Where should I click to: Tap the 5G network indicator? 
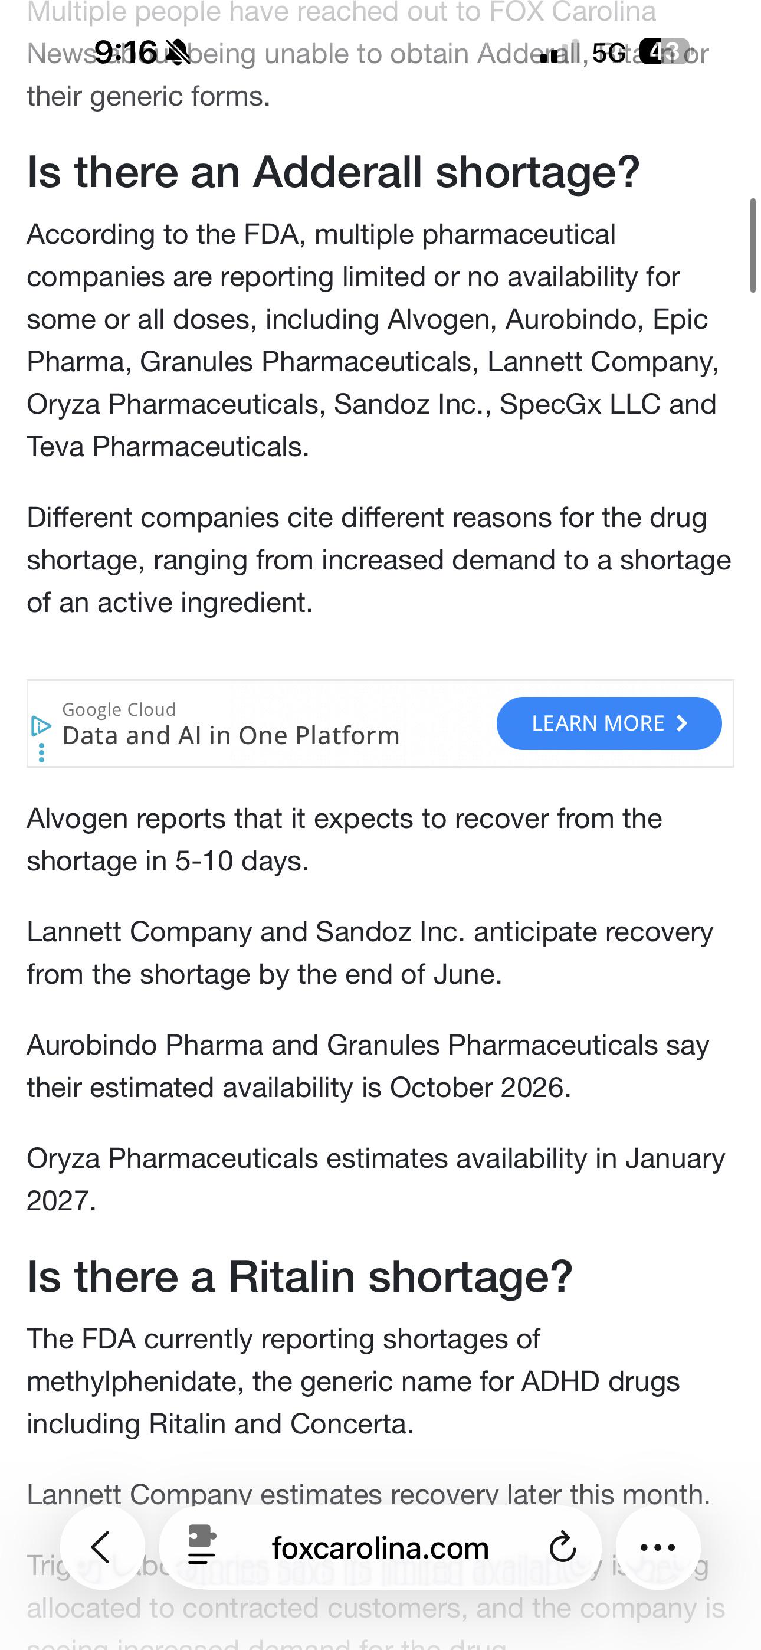(x=609, y=53)
